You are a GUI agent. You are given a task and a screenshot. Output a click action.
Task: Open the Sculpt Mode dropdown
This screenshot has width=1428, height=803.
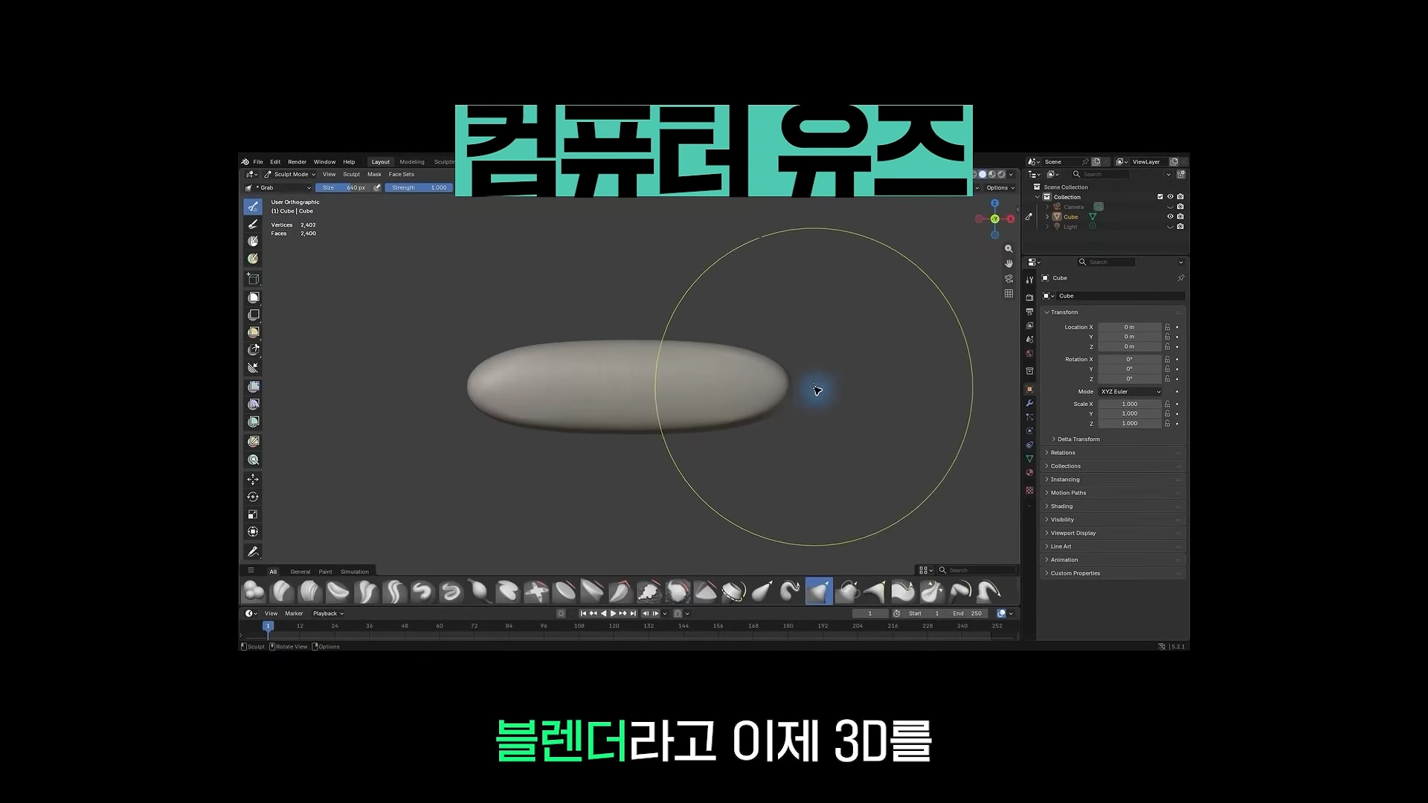tap(290, 175)
